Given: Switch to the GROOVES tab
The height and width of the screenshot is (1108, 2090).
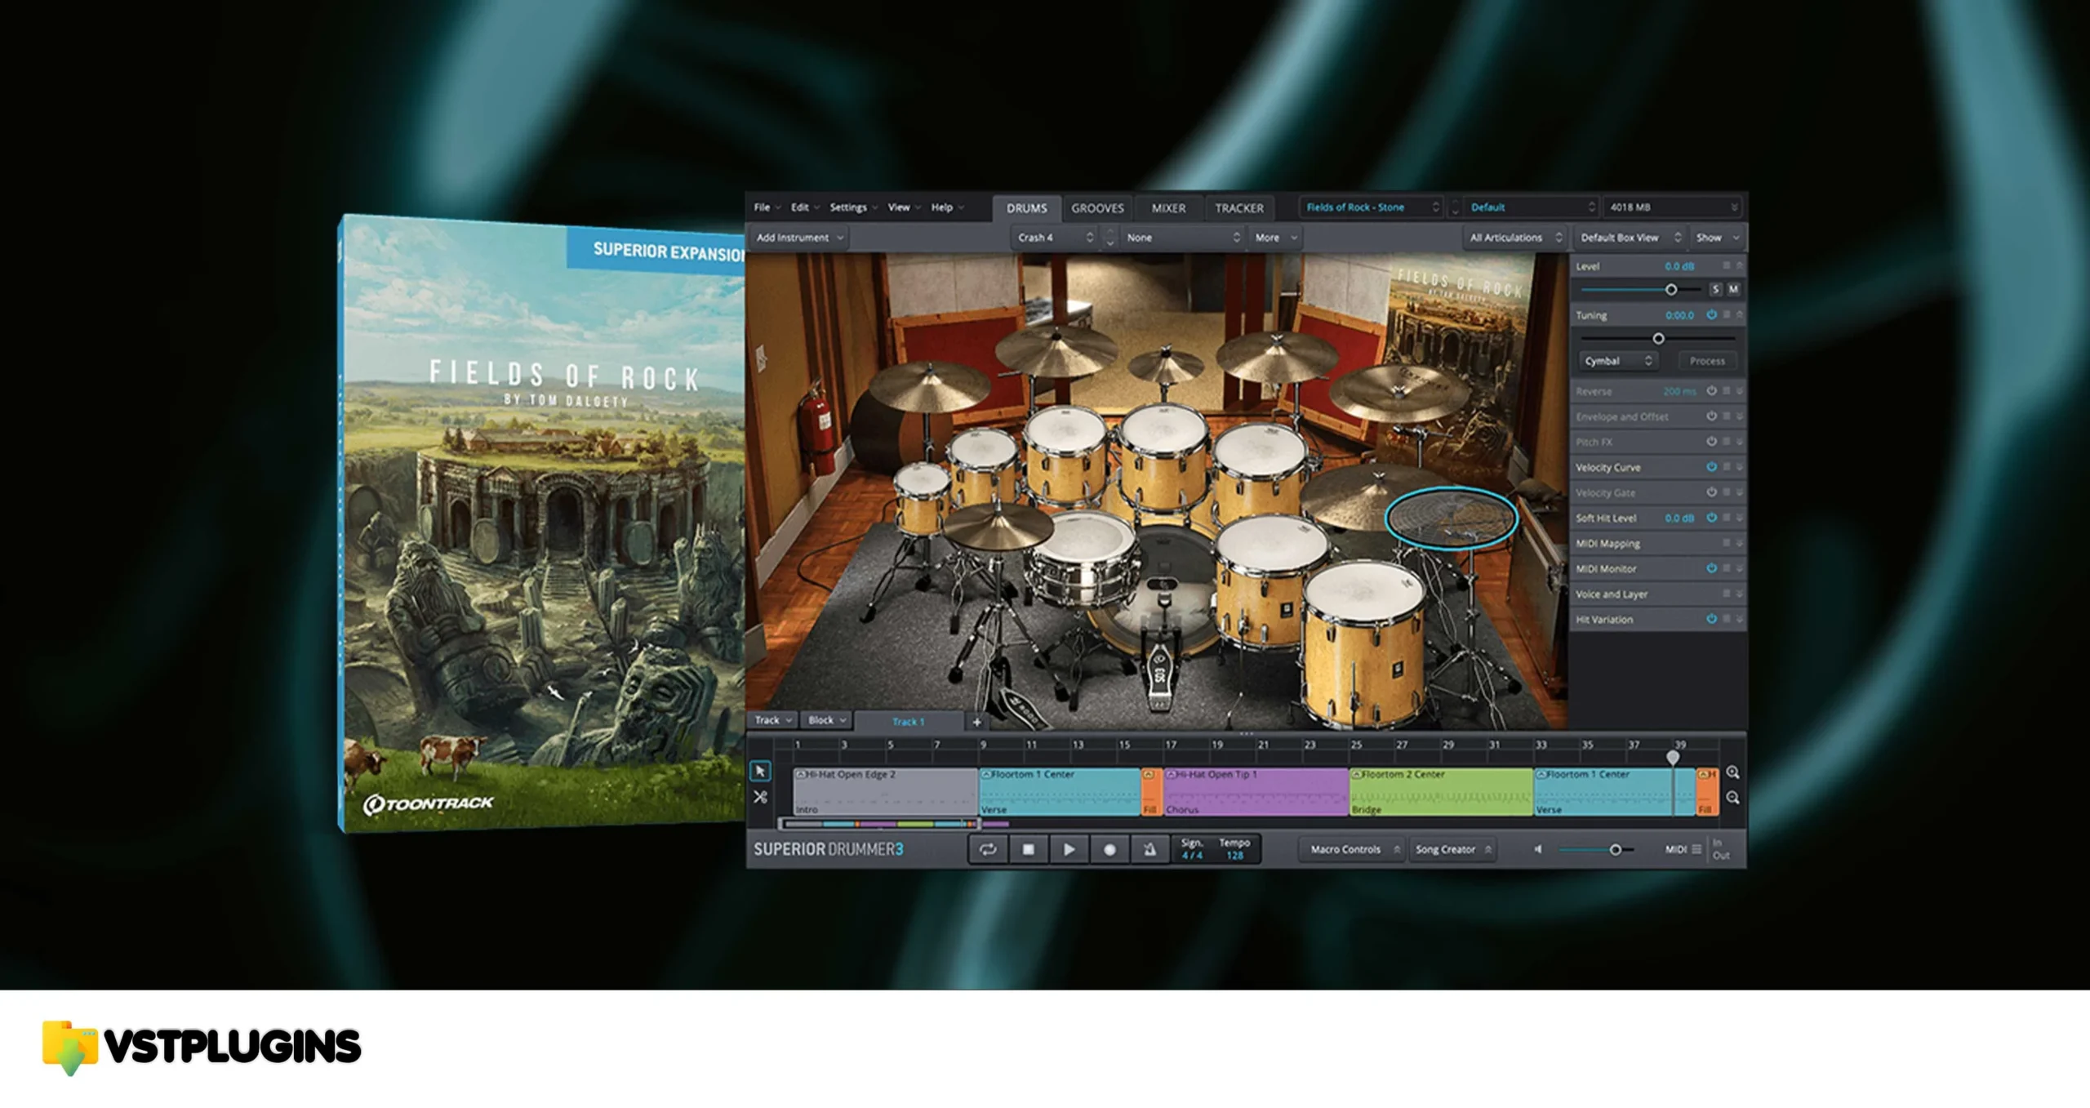Looking at the screenshot, I should 1097,208.
